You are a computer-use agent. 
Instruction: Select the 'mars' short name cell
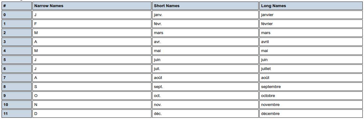tap(205, 33)
